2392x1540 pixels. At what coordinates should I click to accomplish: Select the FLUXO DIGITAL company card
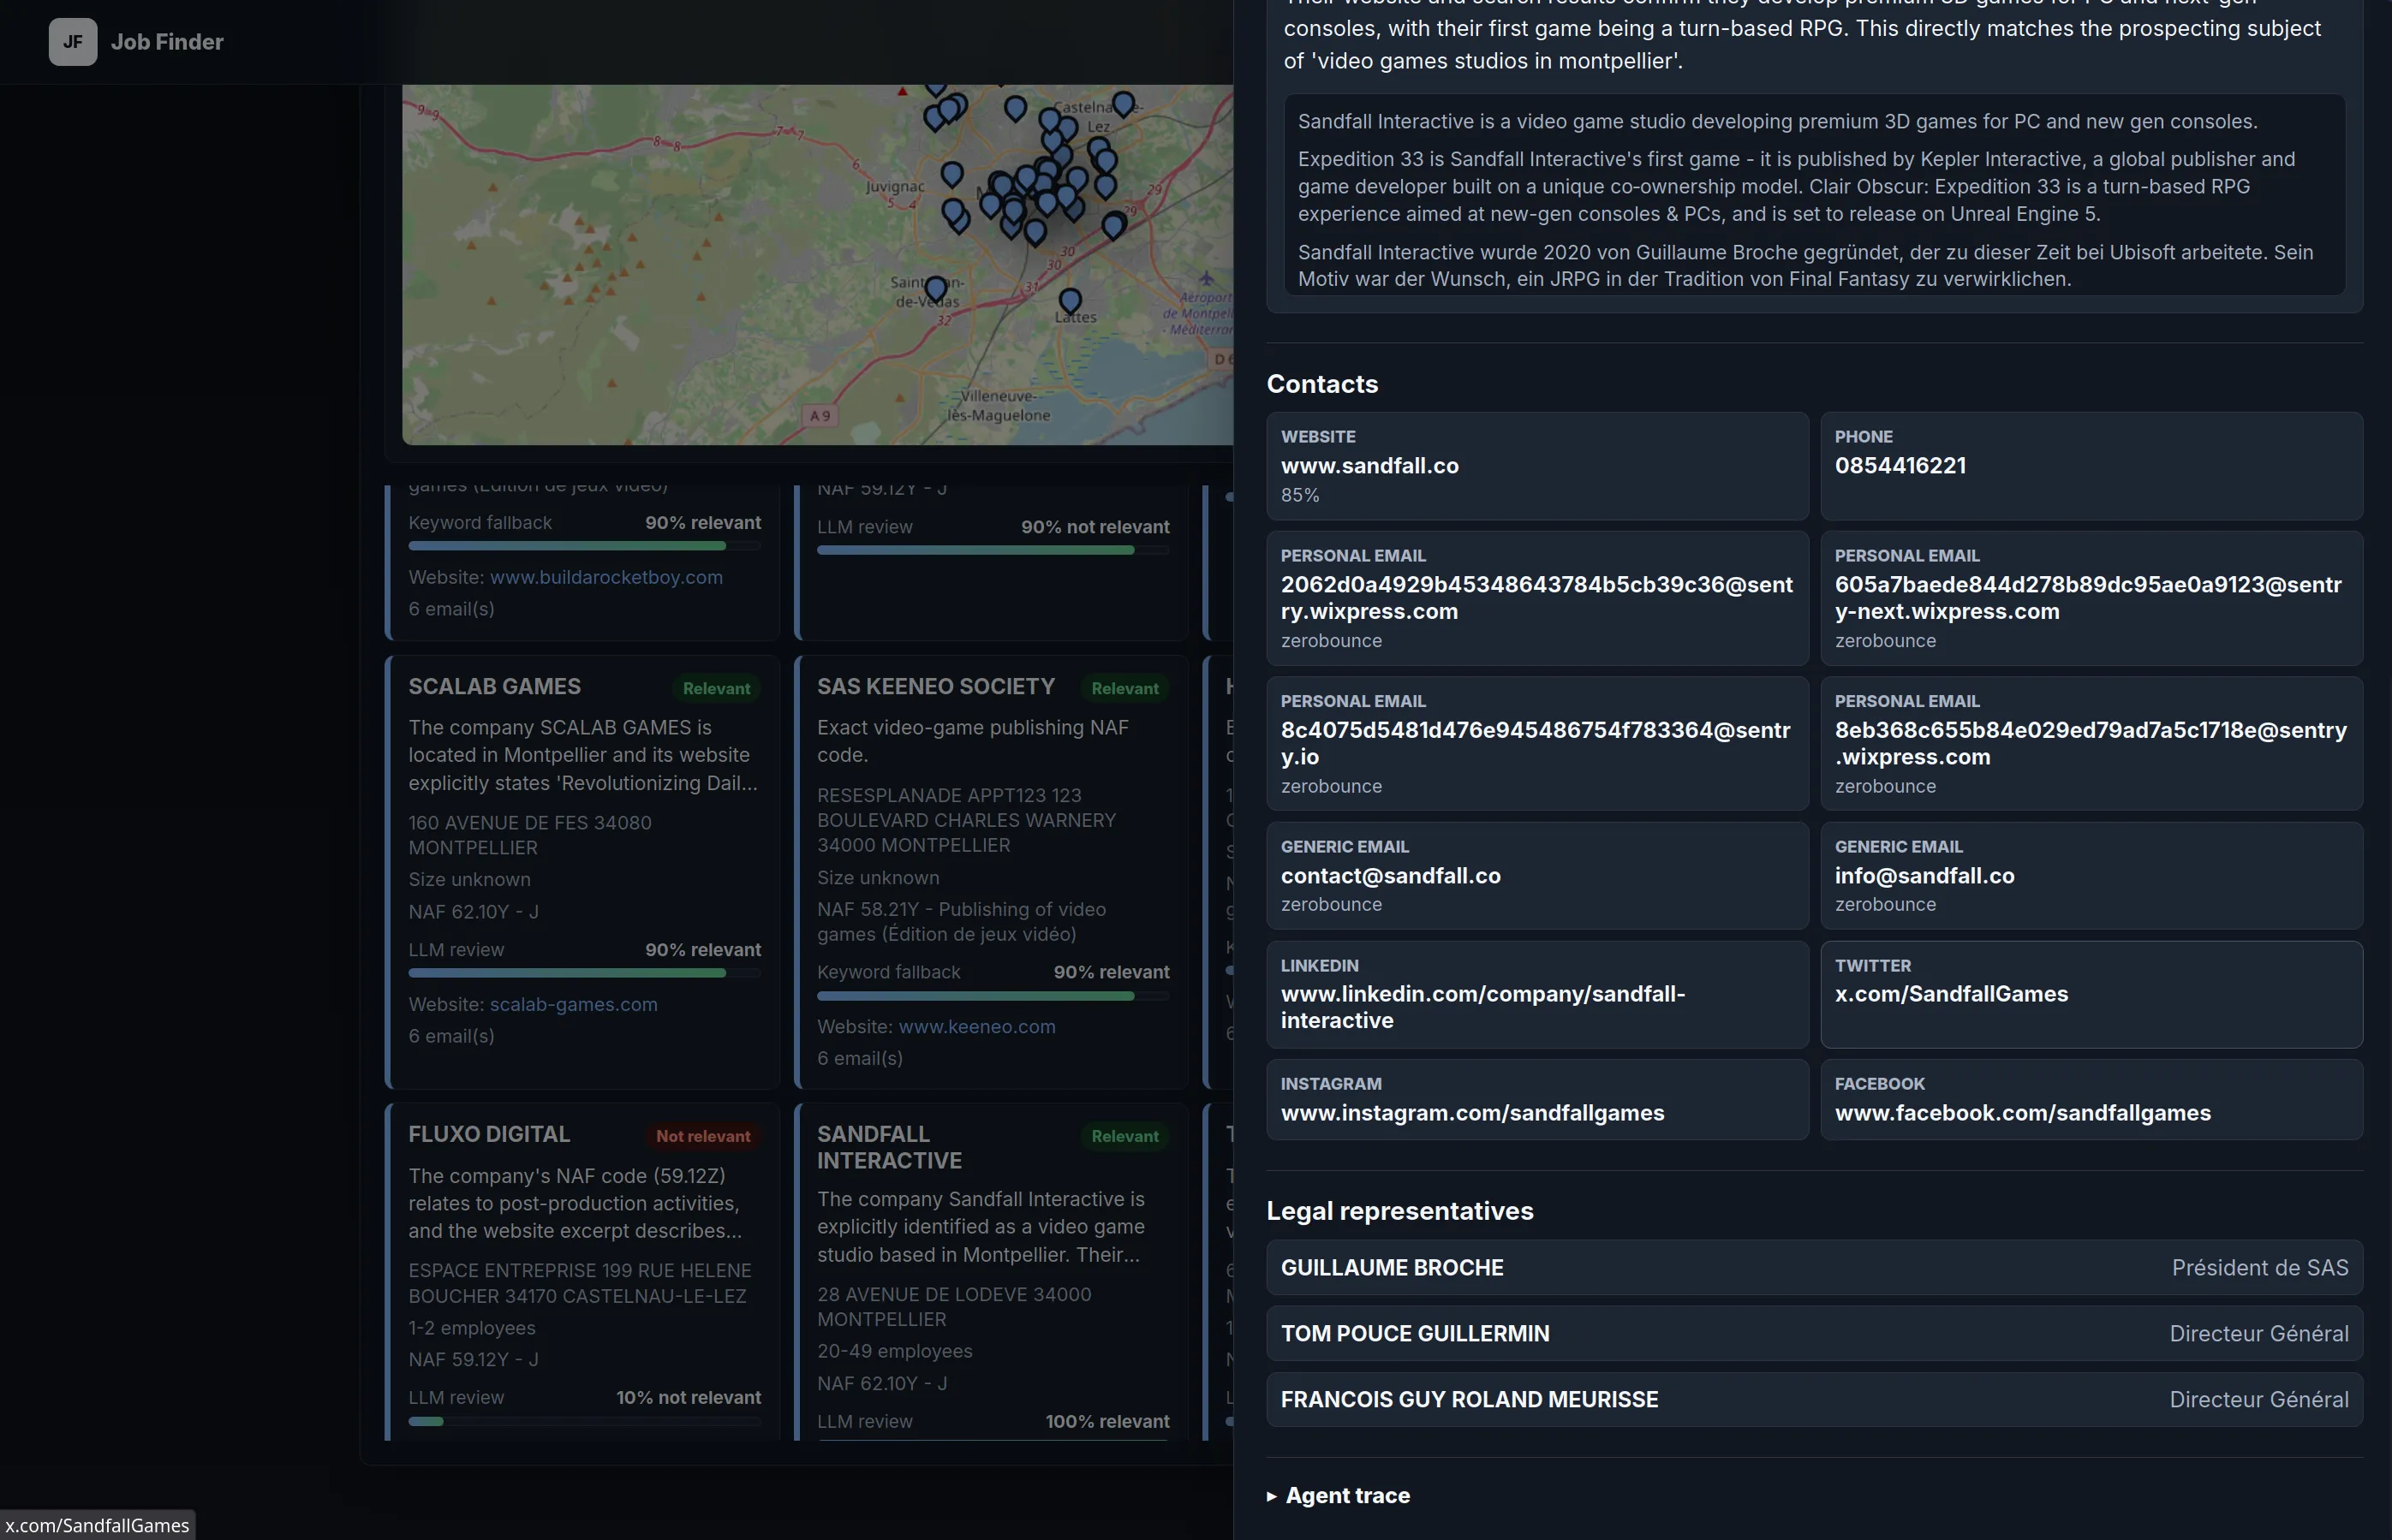583,1270
